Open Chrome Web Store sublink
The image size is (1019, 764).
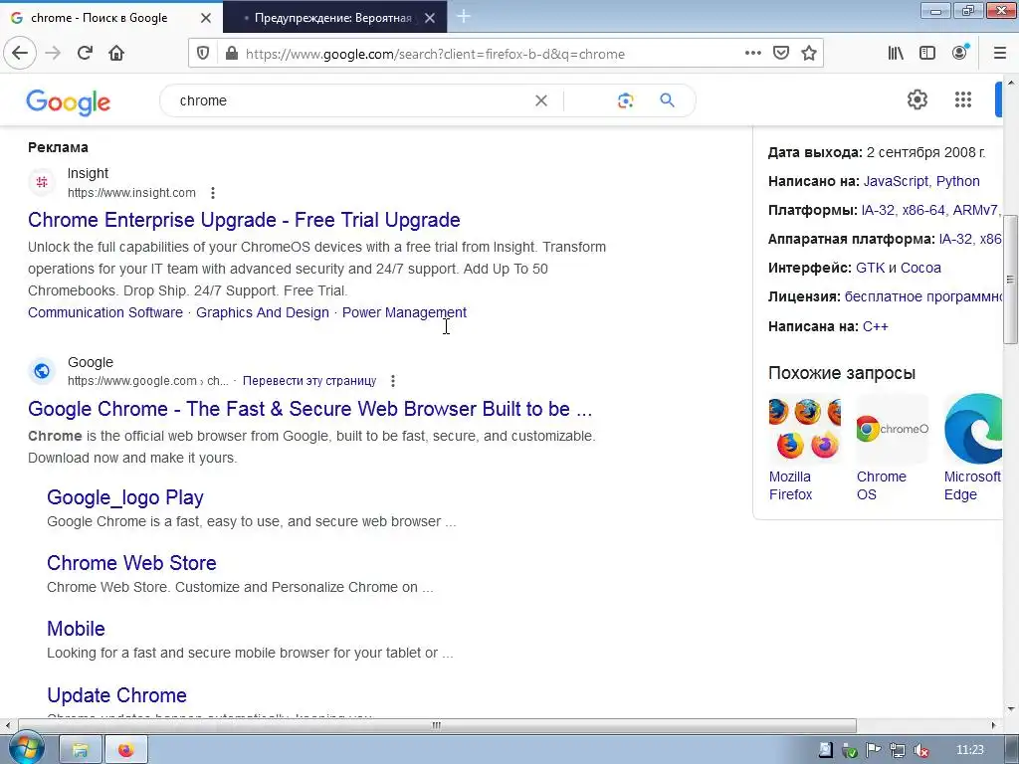[x=131, y=563]
